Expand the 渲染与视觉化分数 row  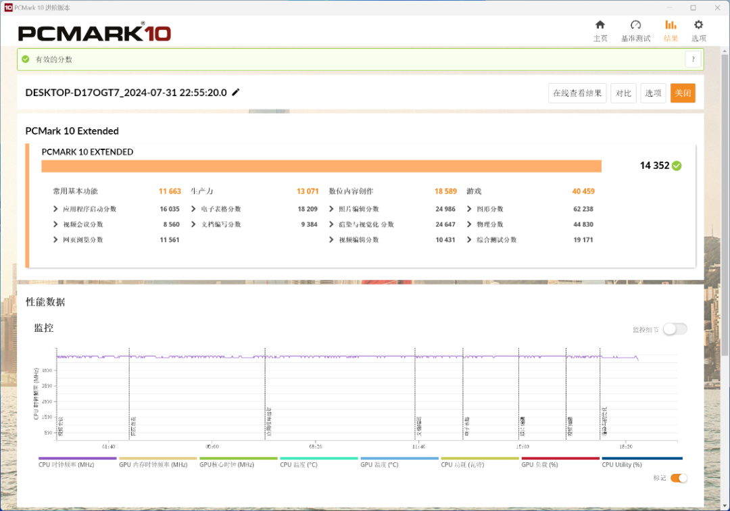click(331, 224)
